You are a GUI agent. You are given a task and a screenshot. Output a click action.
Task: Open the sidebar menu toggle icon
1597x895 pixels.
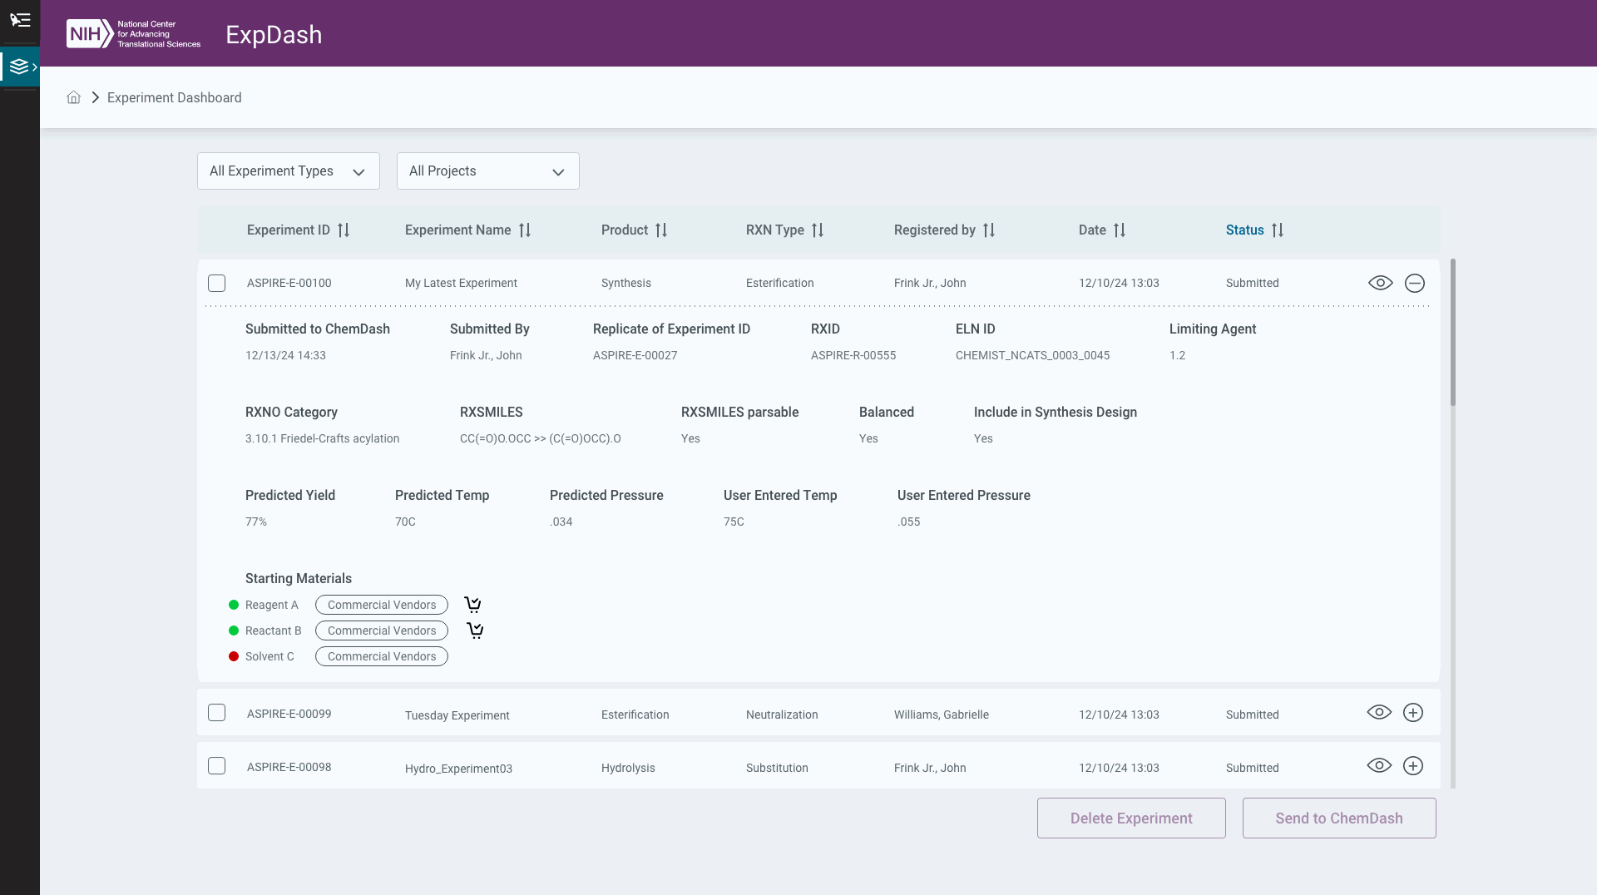click(x=20, y=20)
